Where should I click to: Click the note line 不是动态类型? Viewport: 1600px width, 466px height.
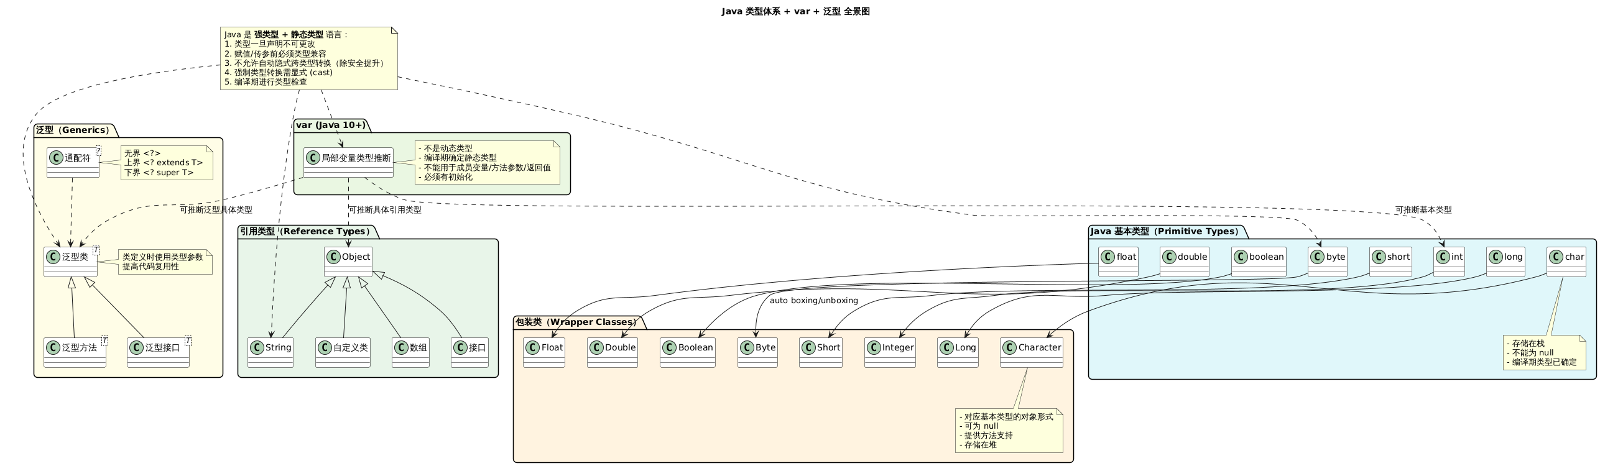click(x=445, y=148)
